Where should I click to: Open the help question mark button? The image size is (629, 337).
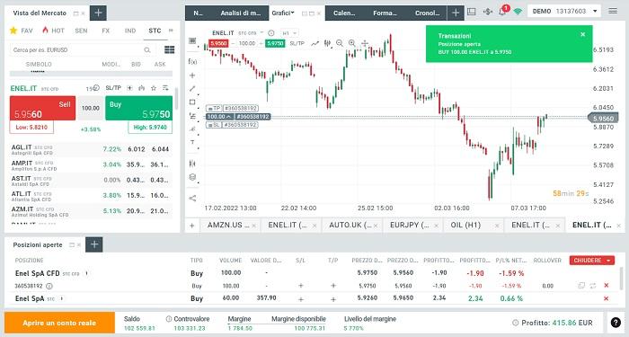(x=616, y=322)
